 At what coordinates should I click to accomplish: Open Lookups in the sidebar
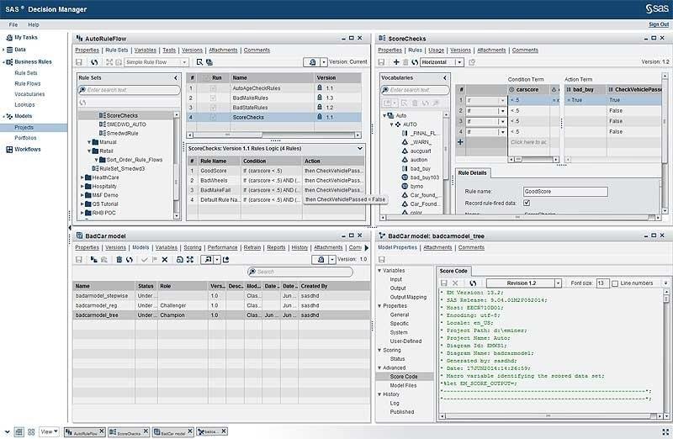[24, 105]
